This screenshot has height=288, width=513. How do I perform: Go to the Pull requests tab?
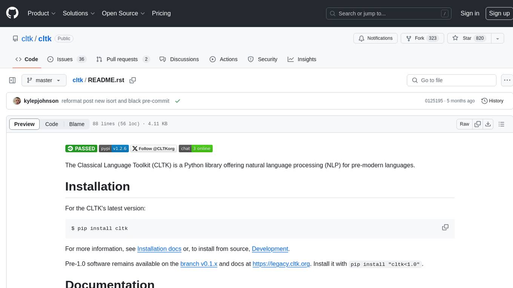click(x=123, y=59)
